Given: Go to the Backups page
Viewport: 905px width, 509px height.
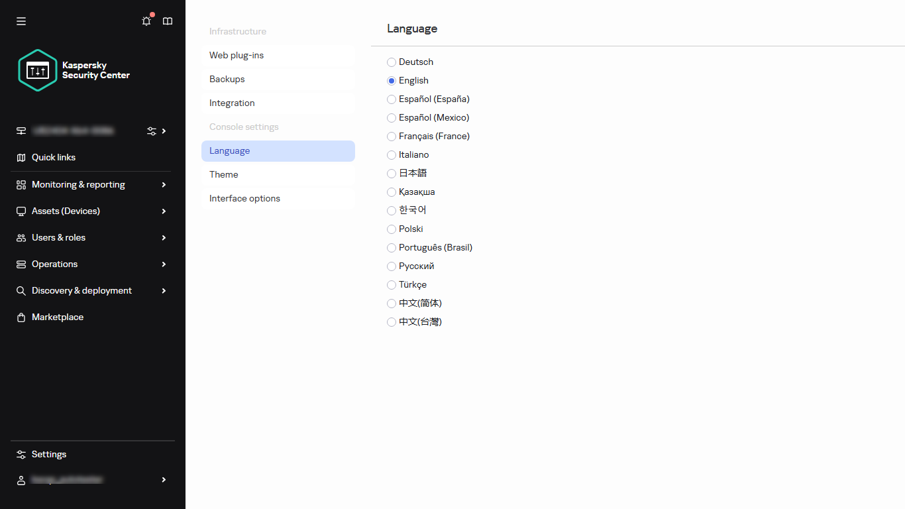Looking at the screenshot, I should tap(227, 79).
